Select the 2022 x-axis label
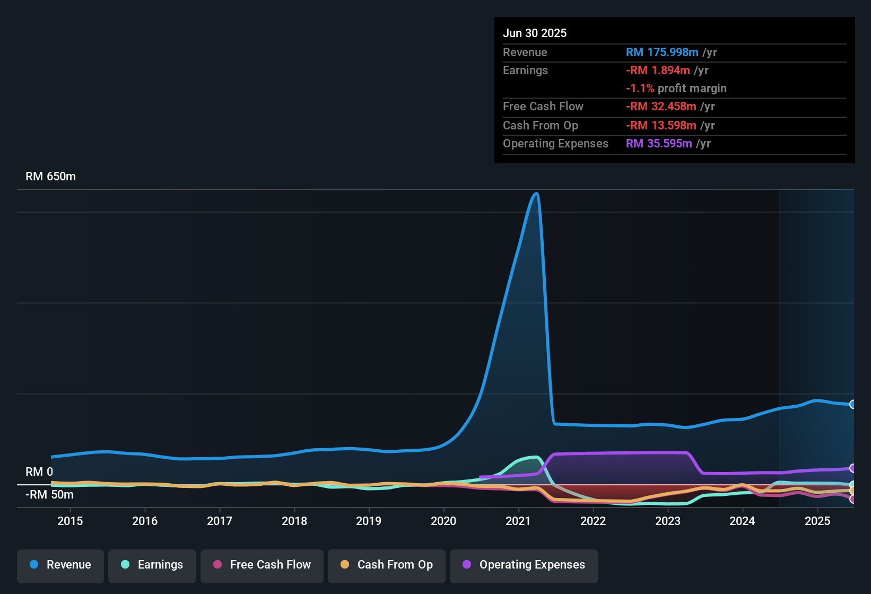 (x=593, y=521)
